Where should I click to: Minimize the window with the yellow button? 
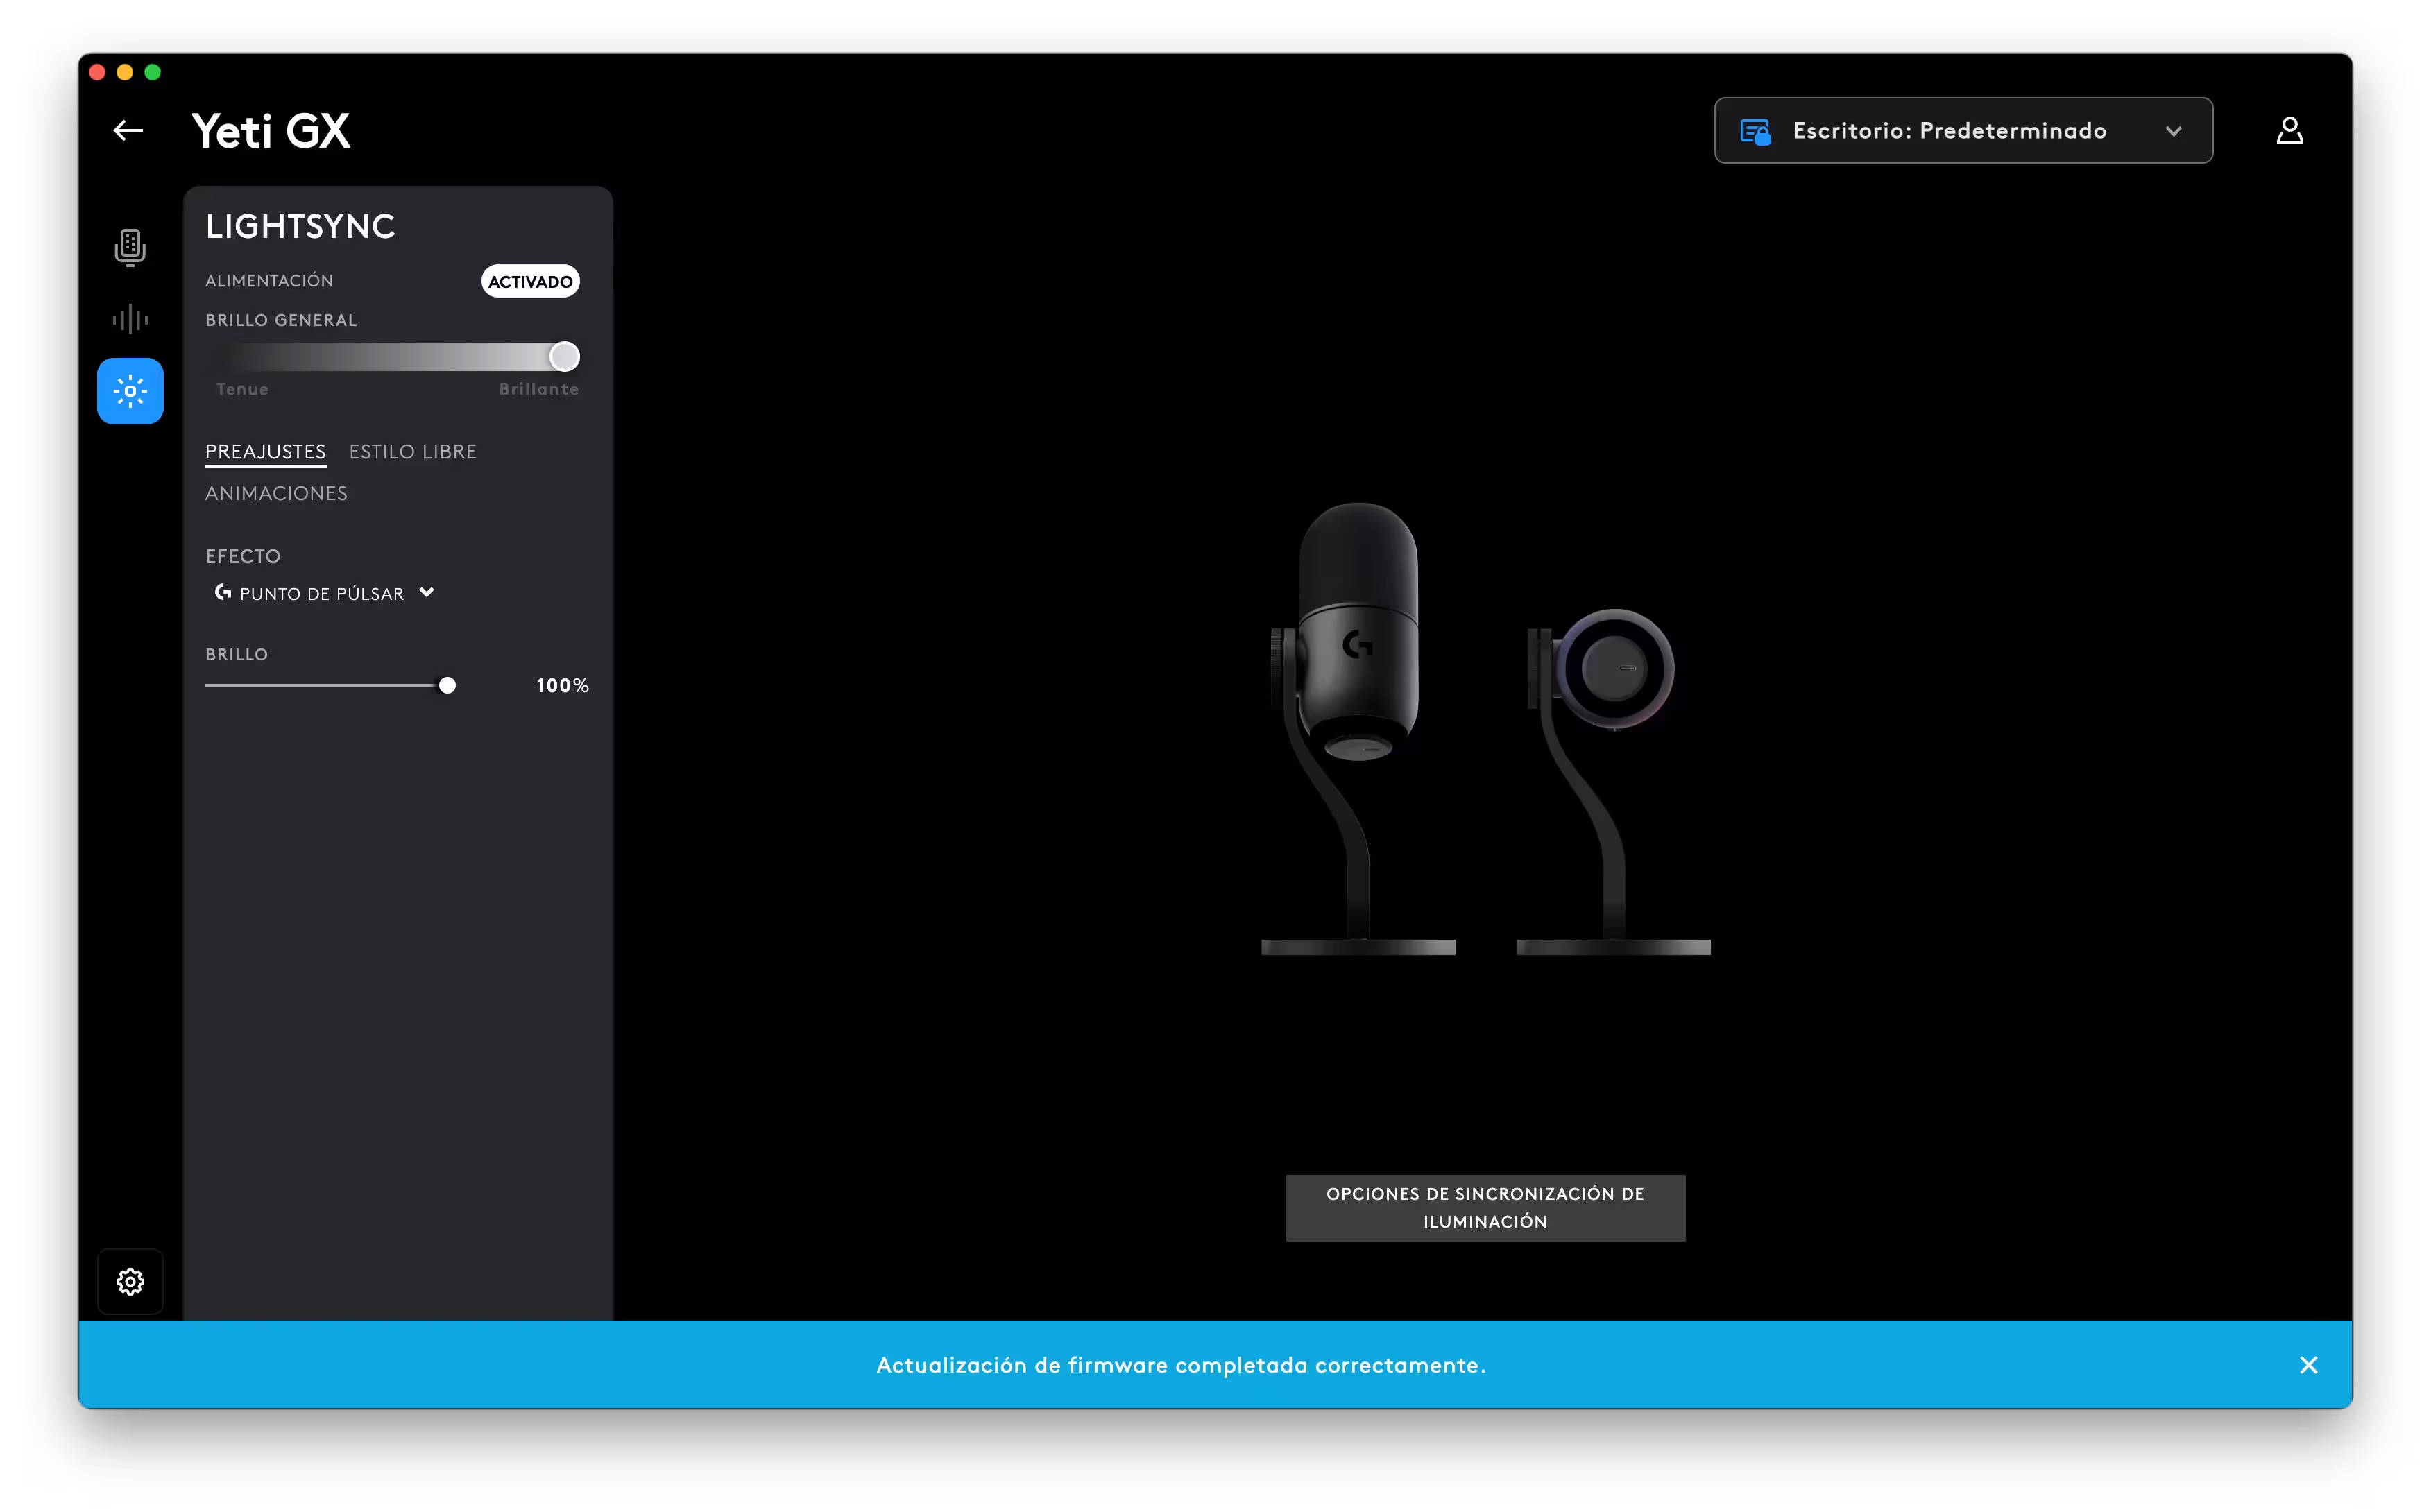[124, 72]
